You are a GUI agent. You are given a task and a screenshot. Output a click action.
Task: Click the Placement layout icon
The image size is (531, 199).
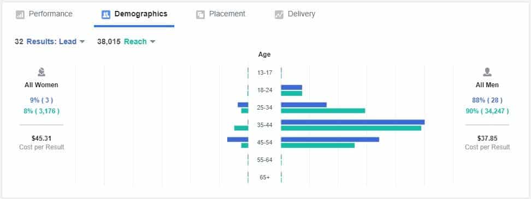(200, 15)
